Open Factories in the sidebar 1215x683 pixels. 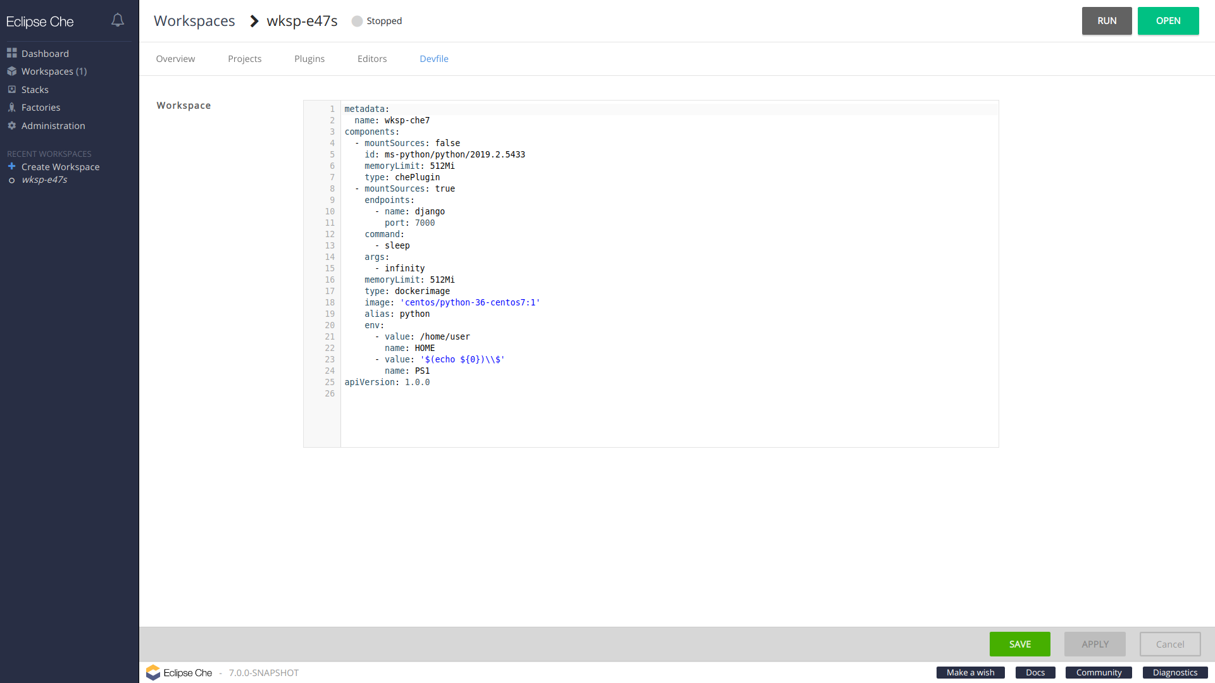(x=40, y=108)
